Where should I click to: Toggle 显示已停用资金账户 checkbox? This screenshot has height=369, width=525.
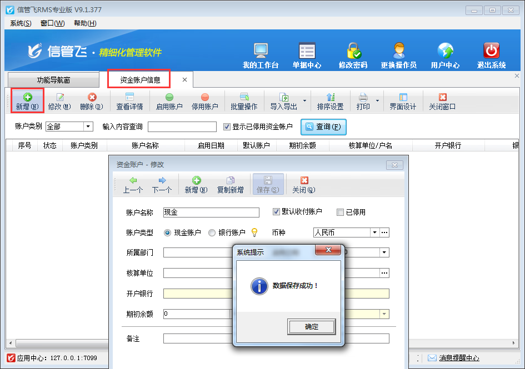pyautogui.click(x=227, y=127)
